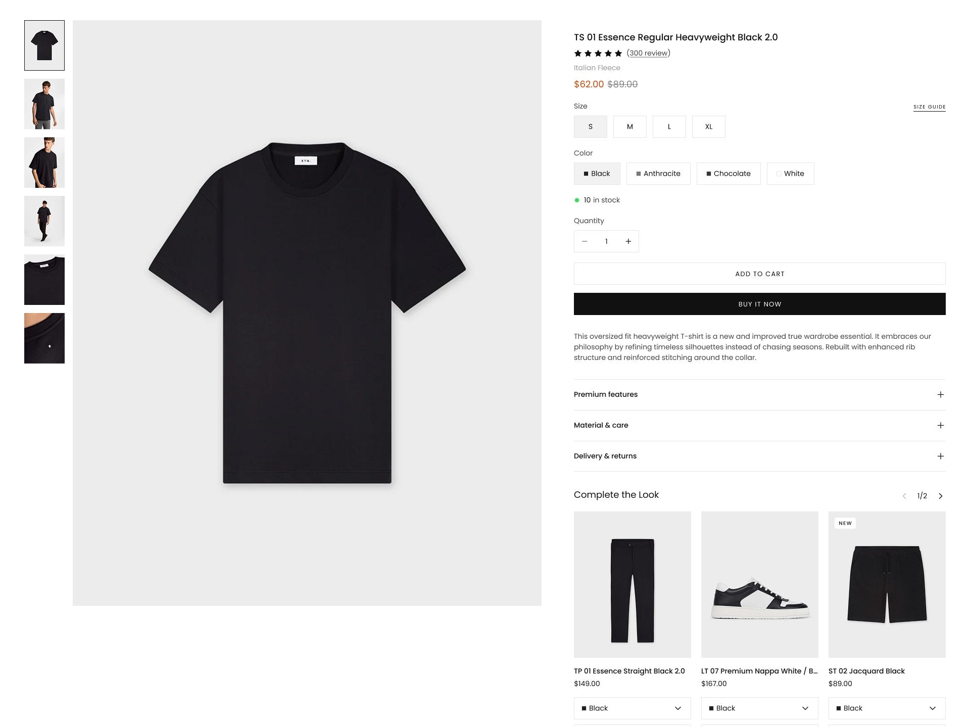The image size is (970, 727).
Task: Open the 300 review link
Action: (648, 53)
